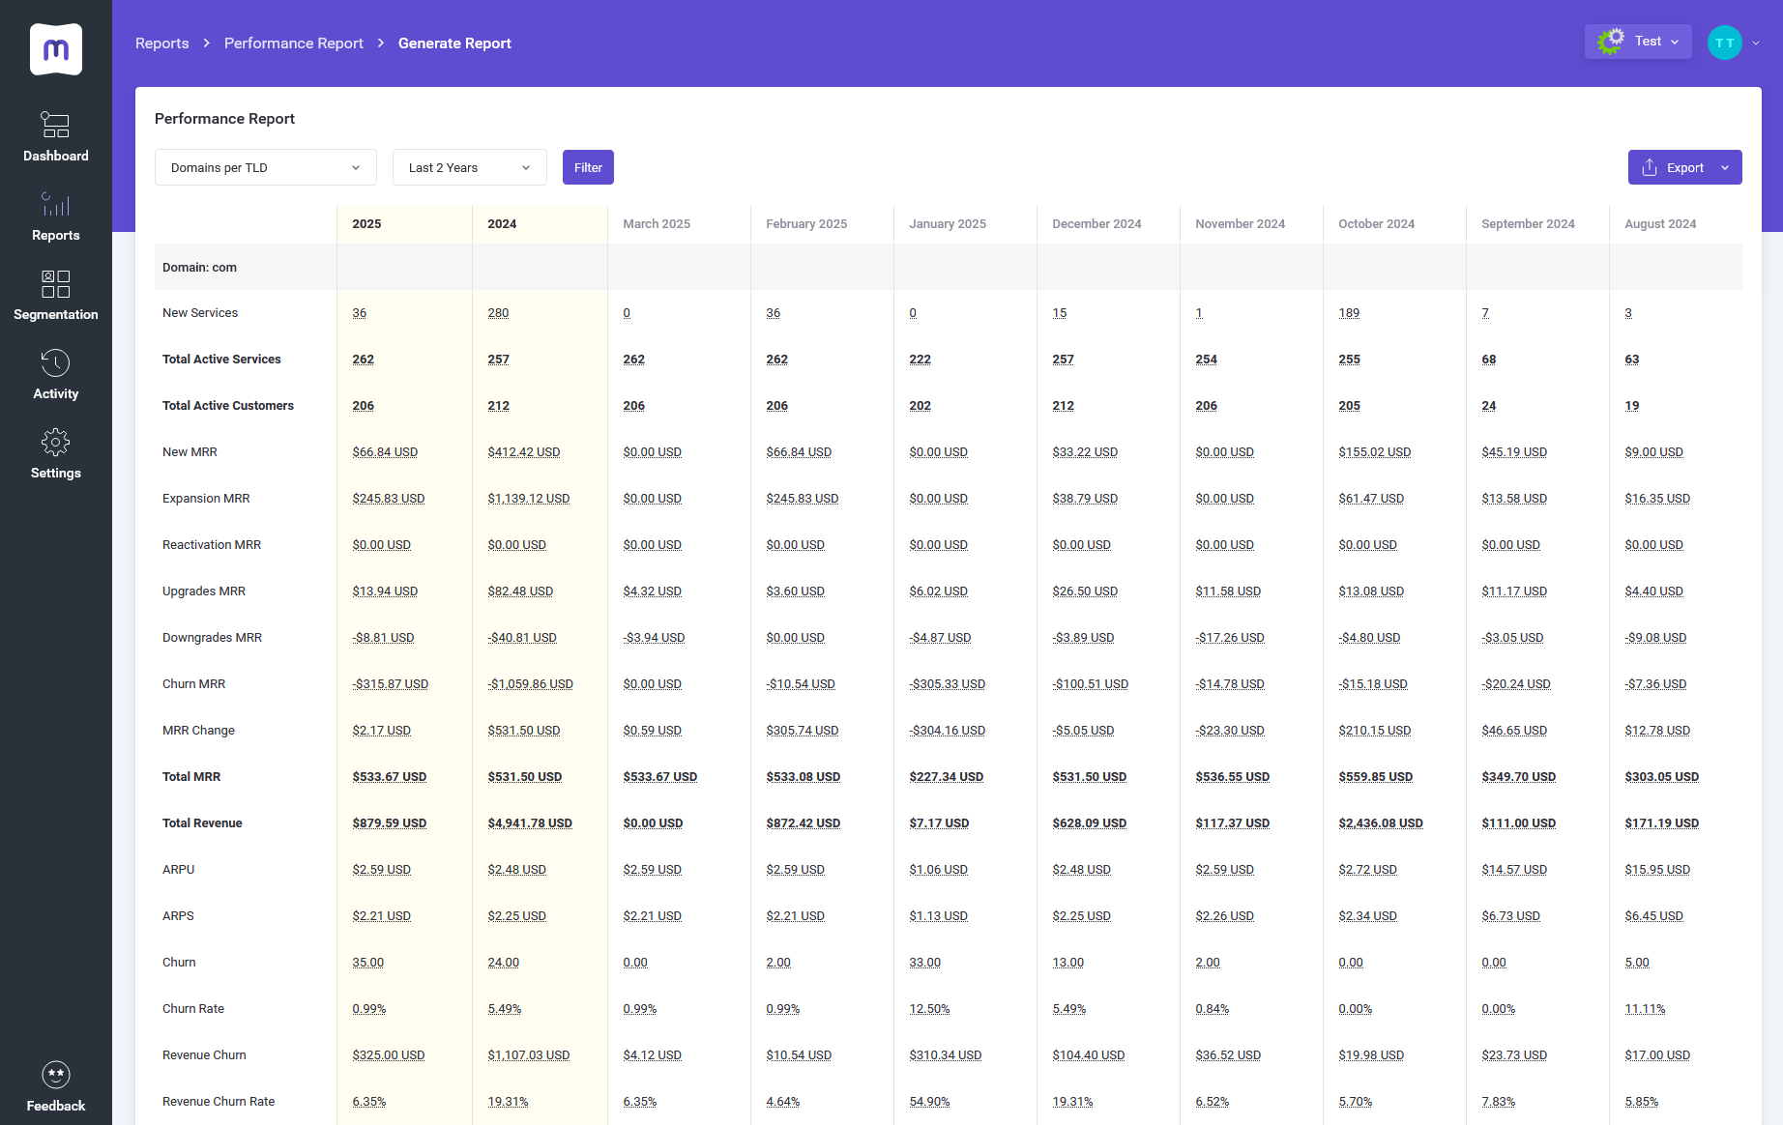
Task: Click Downgrades MRR -$17.26 USD value
Action: [1230, 638]
